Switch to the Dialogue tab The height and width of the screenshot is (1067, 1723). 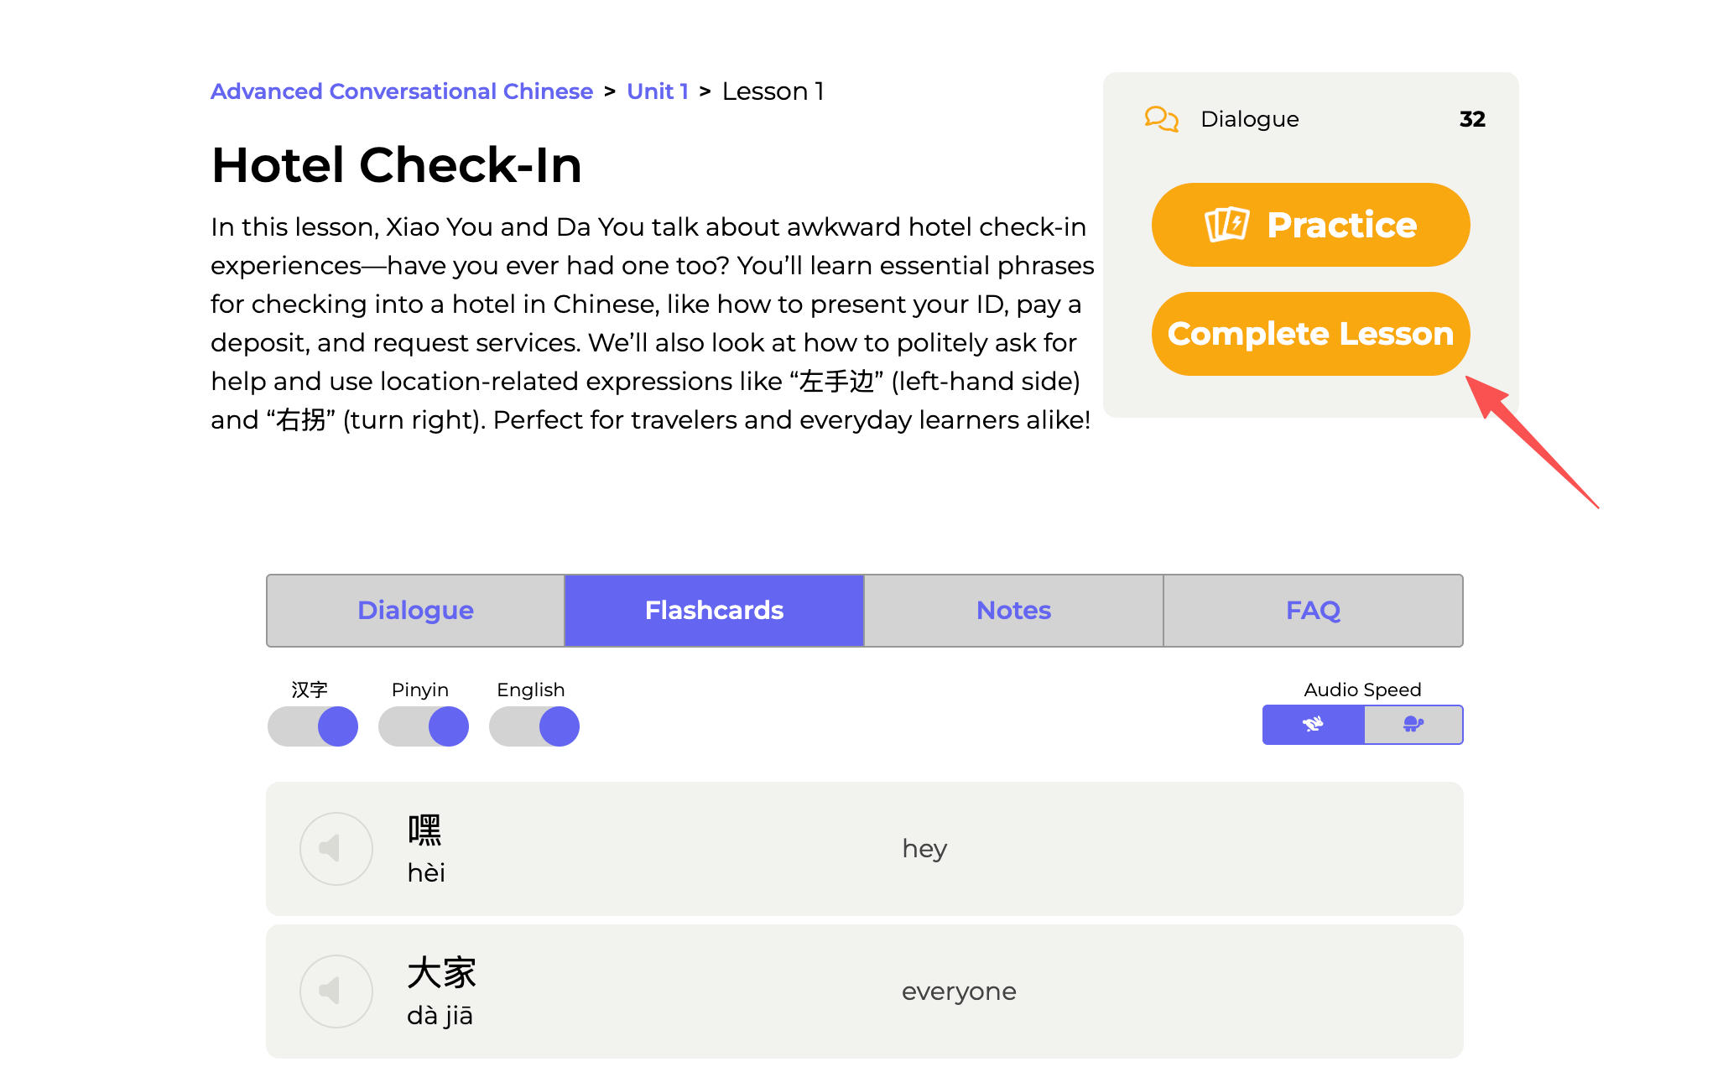415,611
